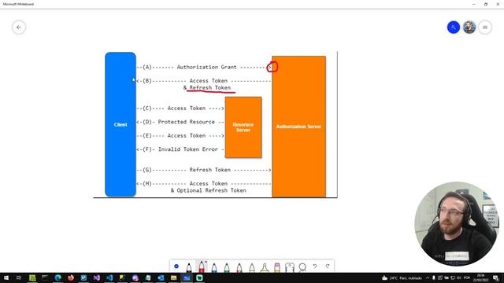Select the eraser tool
This screenshot has height=283, width=504.
[277, 267]
